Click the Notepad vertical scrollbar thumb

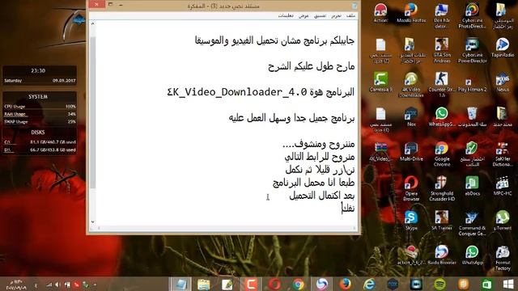93,112
